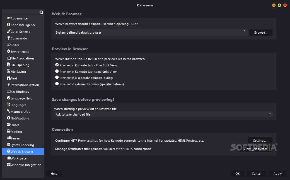Screen dimensions: 290x180
Task: Click the Apply button
Action: tap(277, 174)
